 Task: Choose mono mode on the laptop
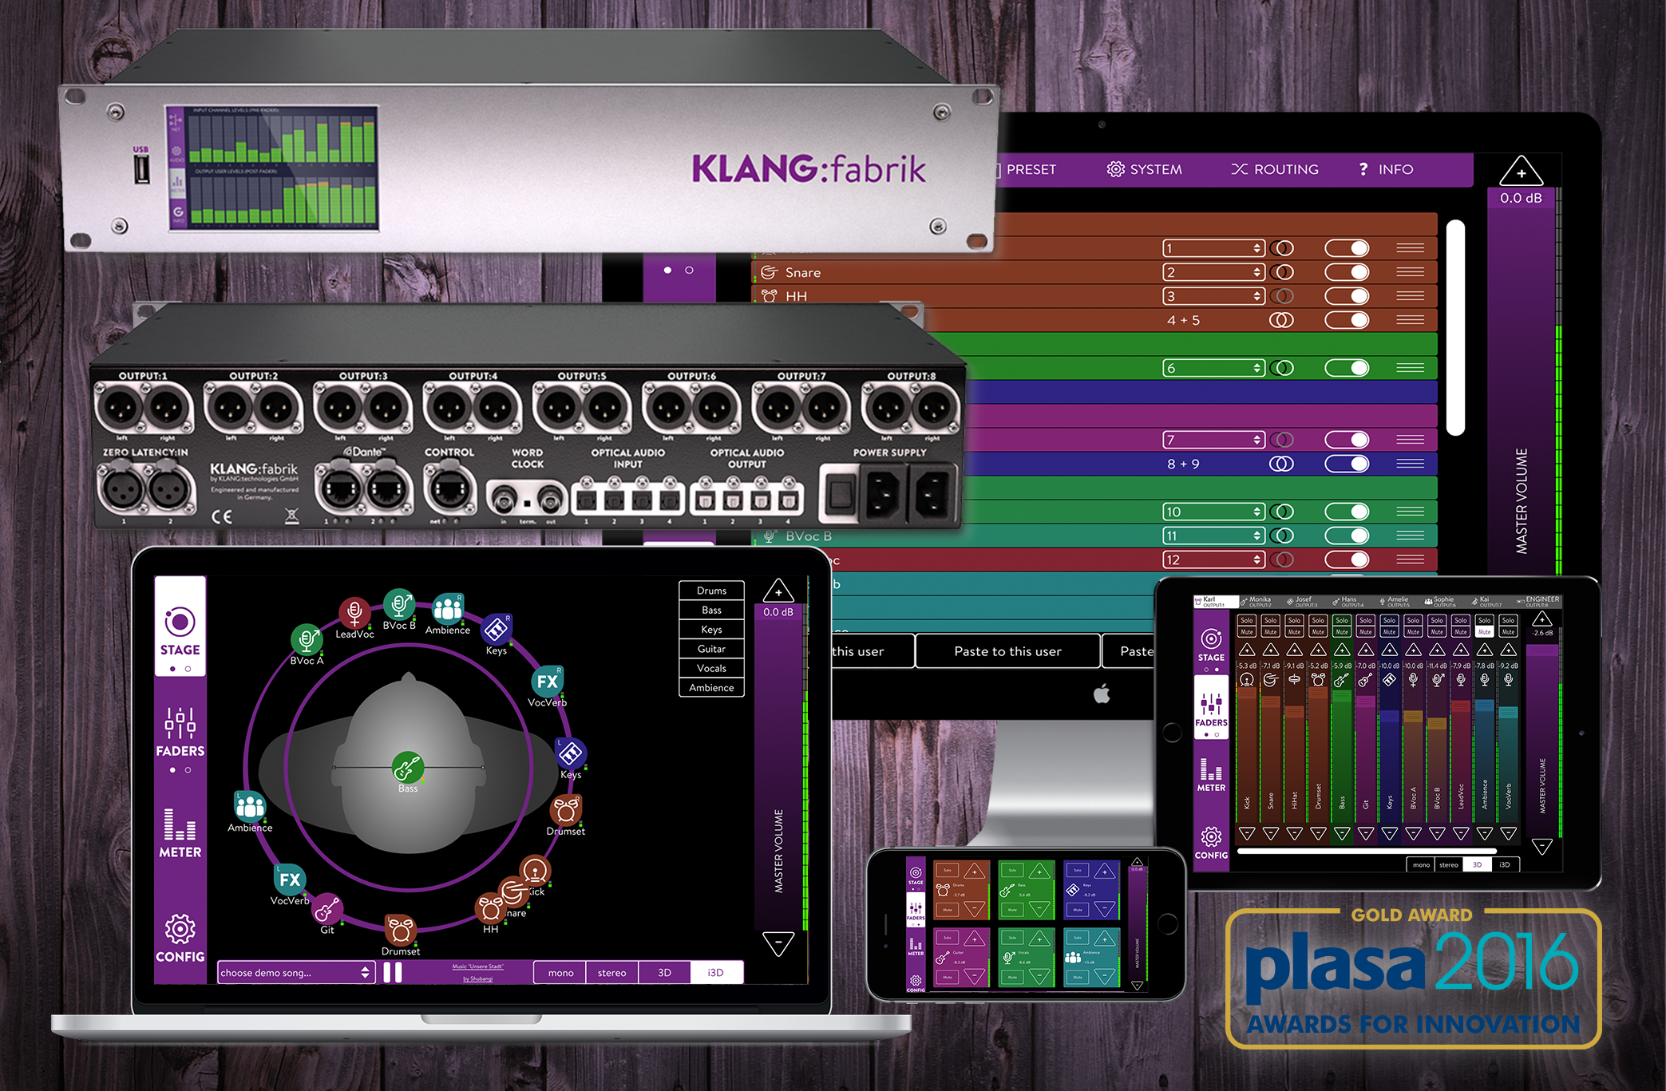point(560,972)
